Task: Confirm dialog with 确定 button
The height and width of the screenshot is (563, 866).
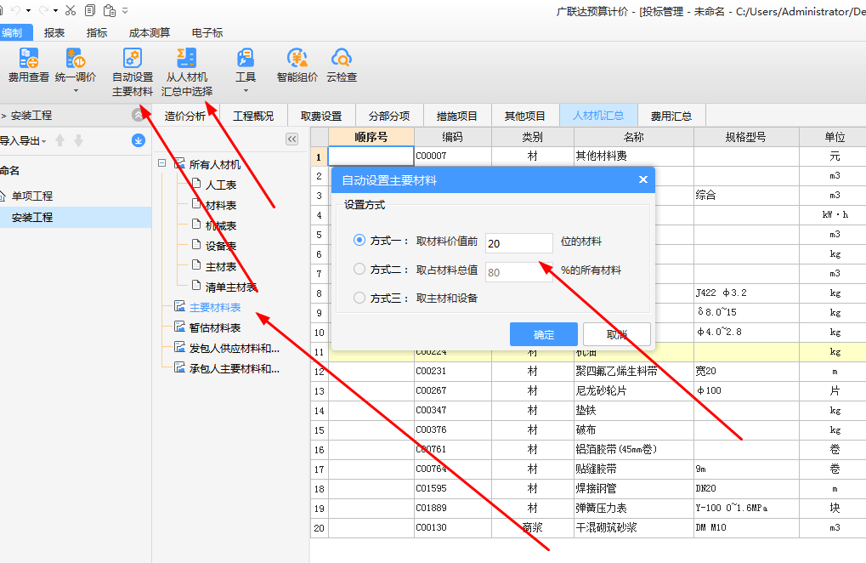Action: [543, 334]
